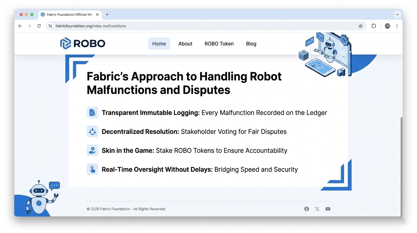Click the ROBO logo in the header
Viewport: 417px width, 233px height.
pos(82,43)
